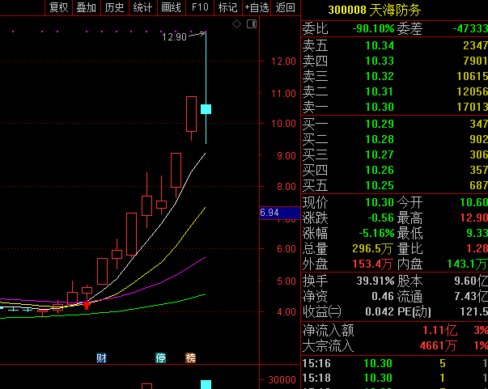This screenshot has height=389, width=488.
Task: Click the latest cyan candlestick body
Action: 206,109
